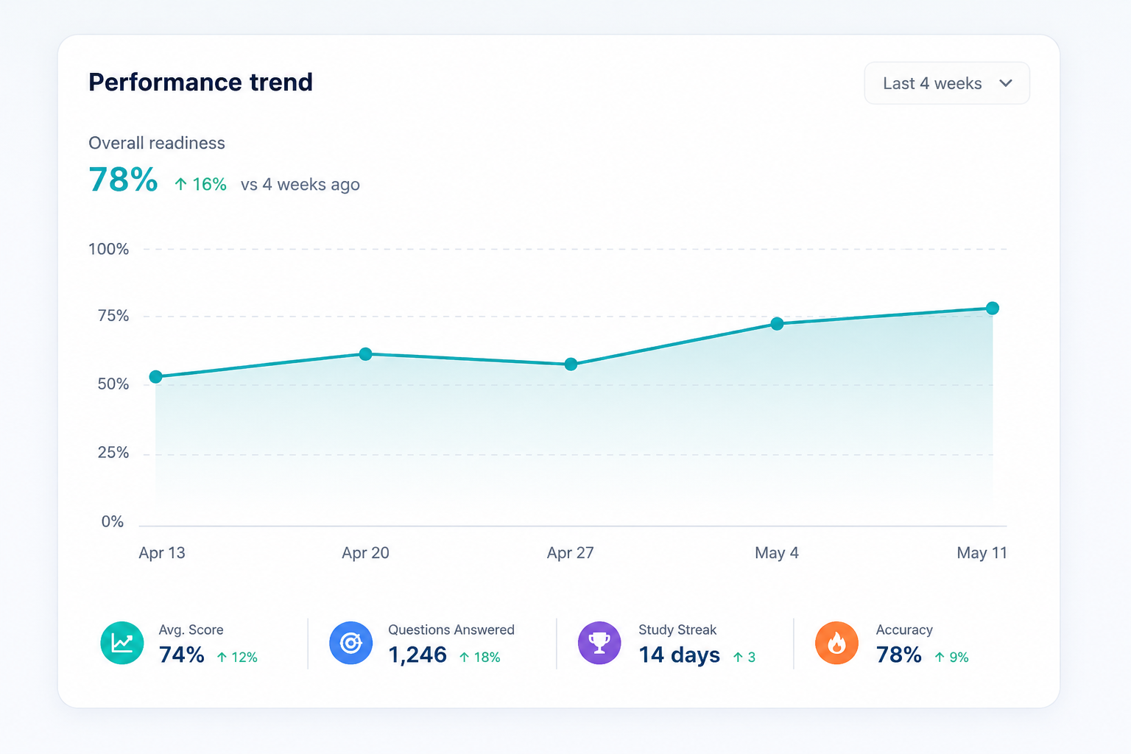Select the Apr 13 data point
The height and width of the screenshot is (754, 1131).
(x=156, y=377)
